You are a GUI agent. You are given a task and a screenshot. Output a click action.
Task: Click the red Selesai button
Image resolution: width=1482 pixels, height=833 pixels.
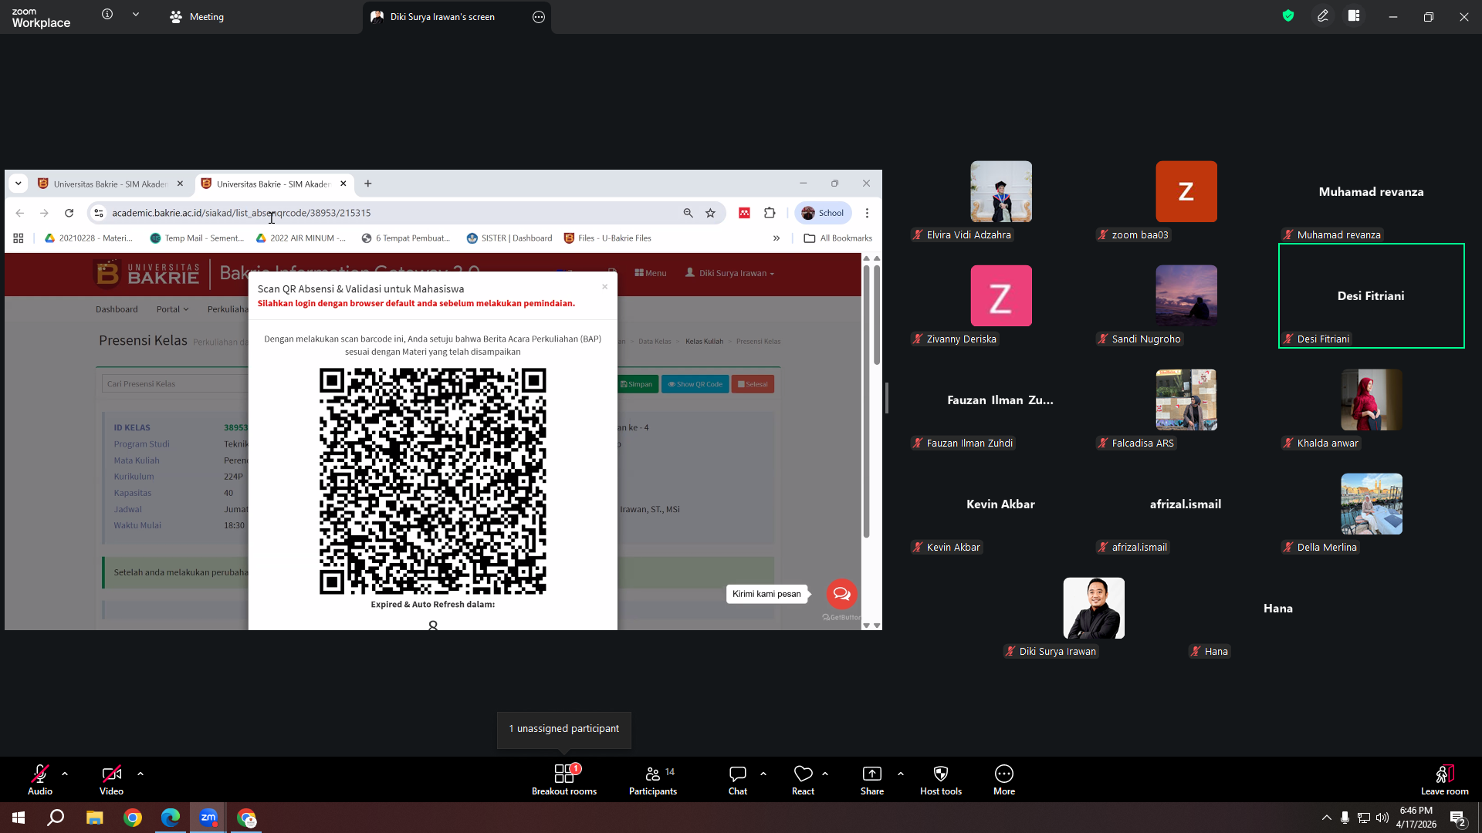point(753,384)
